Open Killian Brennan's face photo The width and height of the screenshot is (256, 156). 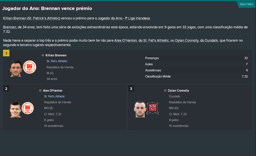click(x=16, y=68)
